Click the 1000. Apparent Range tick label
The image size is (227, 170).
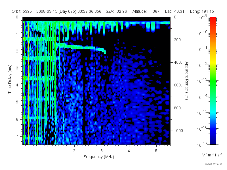179,131
